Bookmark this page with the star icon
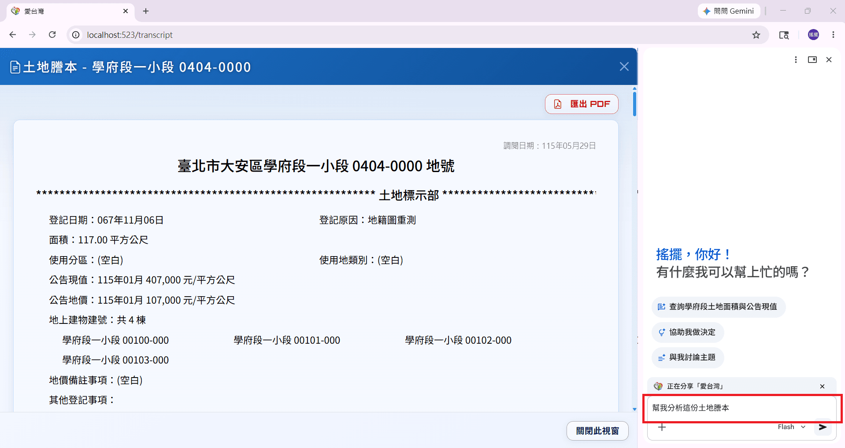 tap(756, 35)
